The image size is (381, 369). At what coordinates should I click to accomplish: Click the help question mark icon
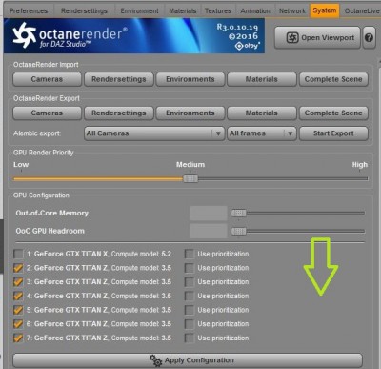click(x=369, y=38)
